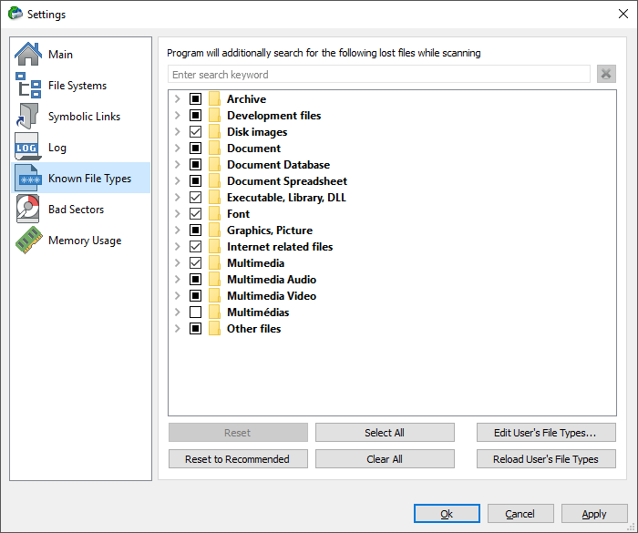Select the File Systems tree icon
This screenshot has width=638, height=533.
pyautogui.click(x=28, y=85)
